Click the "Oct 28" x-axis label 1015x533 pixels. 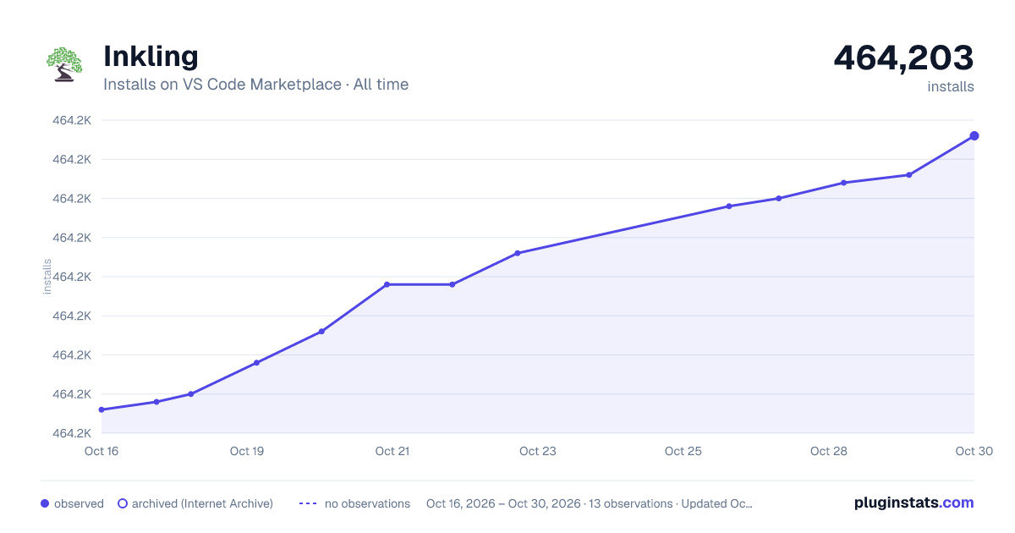[x=829, y=451]
